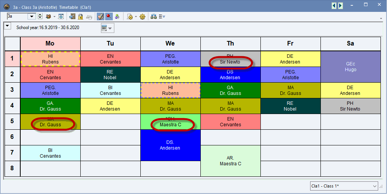Toggle the paint palette color icon
Image resolution: width=387 pixels, height=194 pixels.
(x=101, y=16)
